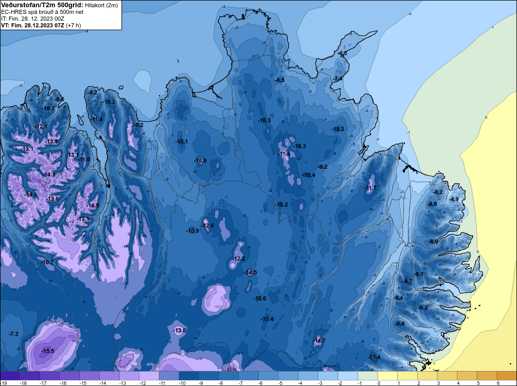
Task: Click the -8.9 temperature label
Action: click(x=433, y=242)
